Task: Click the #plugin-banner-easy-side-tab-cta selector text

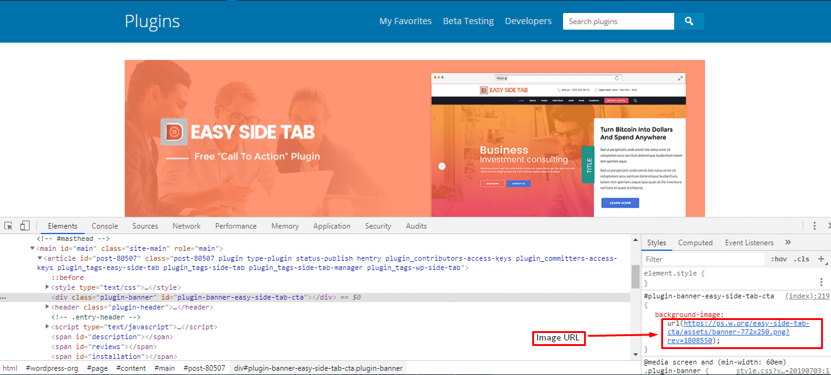Action: pos(709,296)
